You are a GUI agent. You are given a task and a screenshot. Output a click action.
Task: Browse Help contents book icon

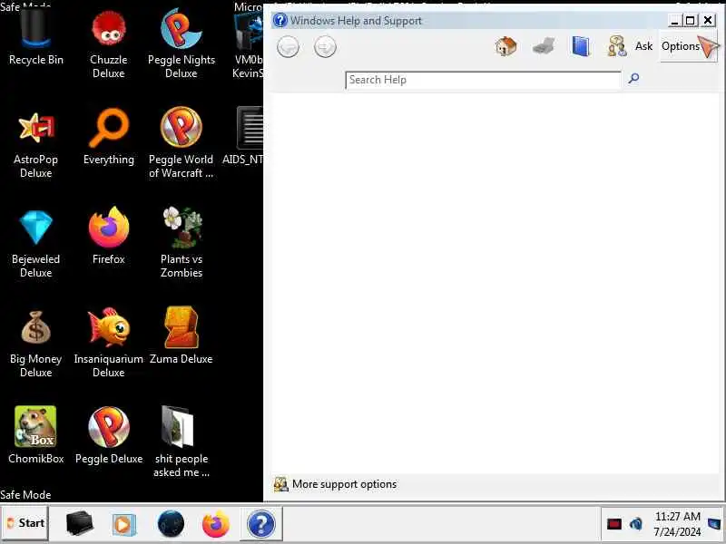click(x=581, y=46)
